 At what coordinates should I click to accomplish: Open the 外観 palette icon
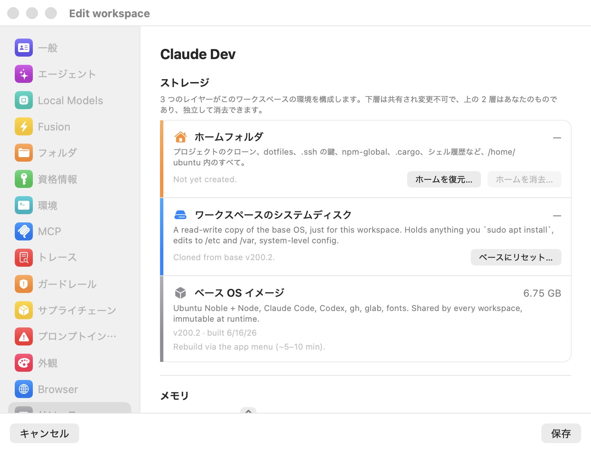point(24,363)
